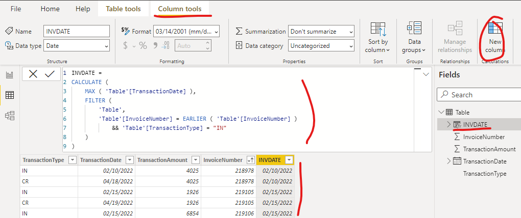The image size is (521, 218).
Task: Switch to the Table tools tab
Action: pos(123,9)
